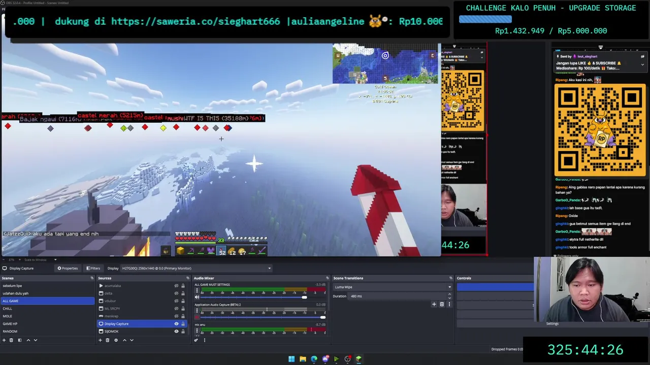The width and height of the screenshot is (650, 365).
Task: Adjust Application Audio Capture volume slider
Action: (322, 317)
